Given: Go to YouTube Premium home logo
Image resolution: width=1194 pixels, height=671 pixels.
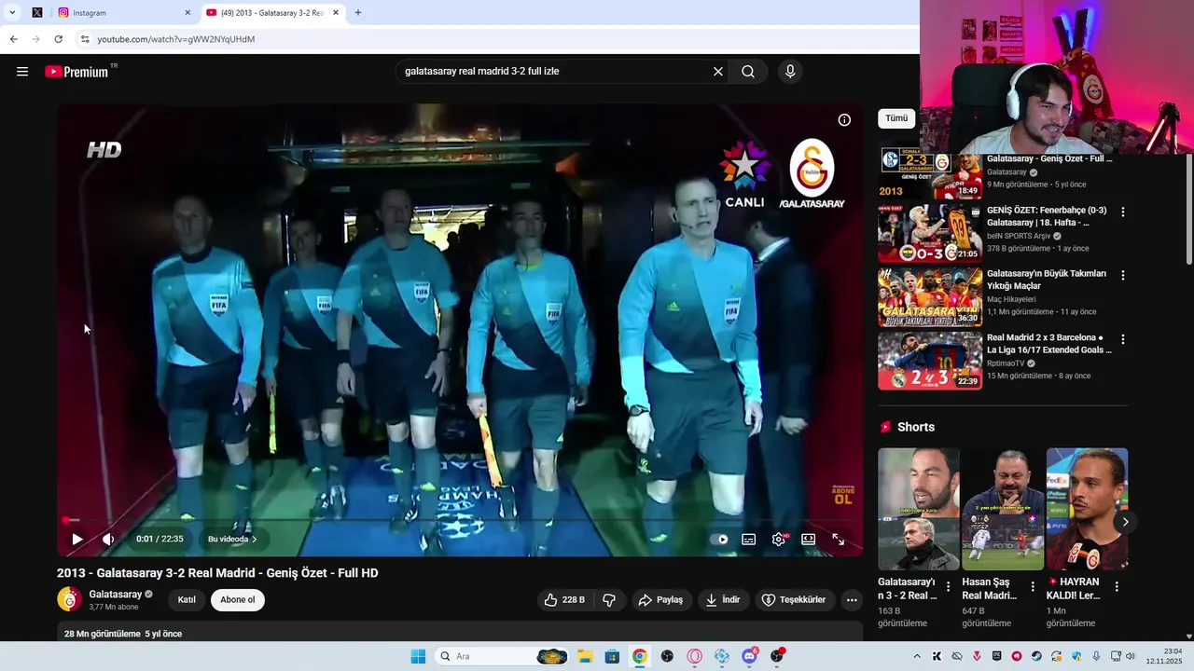Looking at the screenshot, I should [x=78, y=72].
